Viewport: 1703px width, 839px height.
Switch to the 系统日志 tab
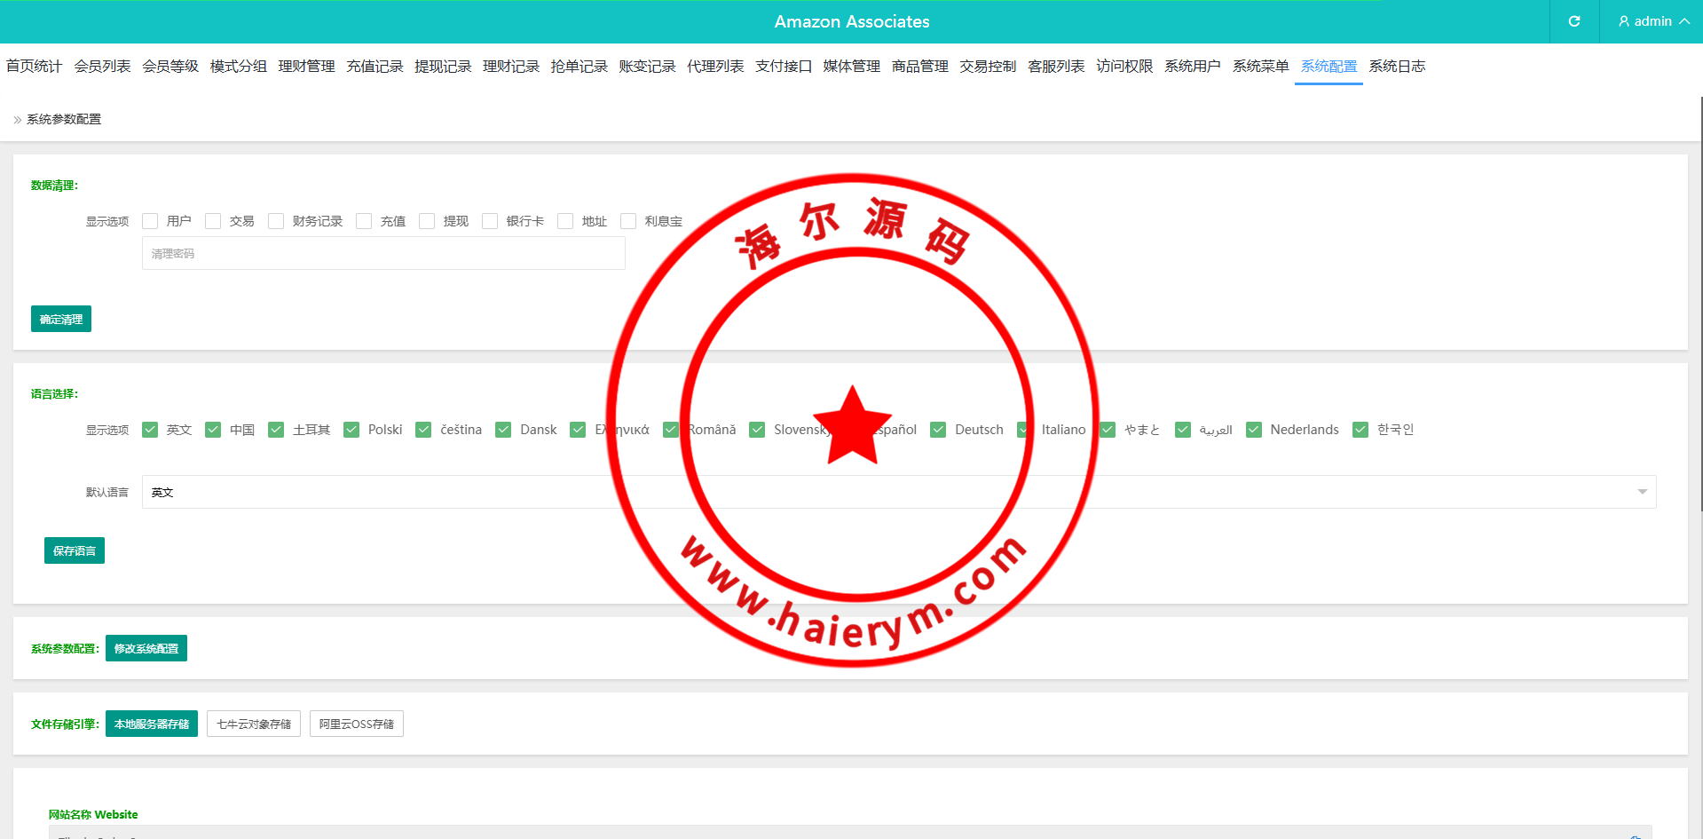coord(1397,67)
